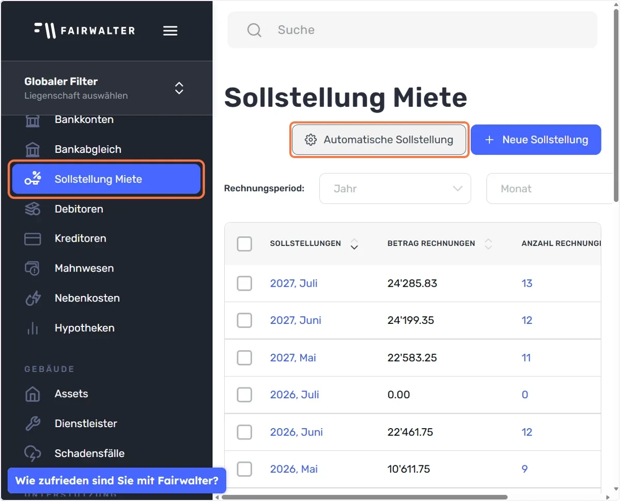Click the plus icon on Neue Sollstellung

point(489,139)
